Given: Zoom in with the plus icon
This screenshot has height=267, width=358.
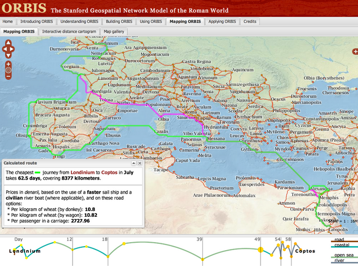Looking at the screenshot, I should (x=8, y=64).
